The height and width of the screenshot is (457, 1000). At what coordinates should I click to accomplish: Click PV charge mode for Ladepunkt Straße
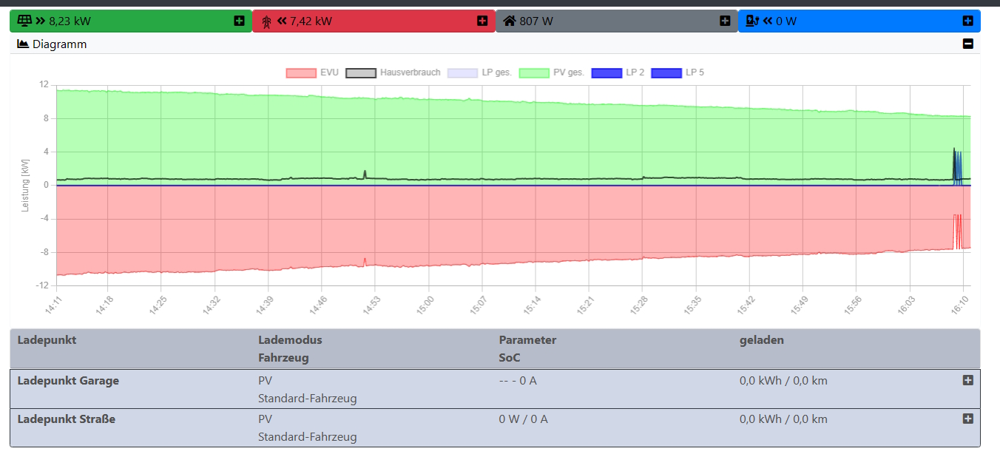pyautogui.click(x=265, y=419)
